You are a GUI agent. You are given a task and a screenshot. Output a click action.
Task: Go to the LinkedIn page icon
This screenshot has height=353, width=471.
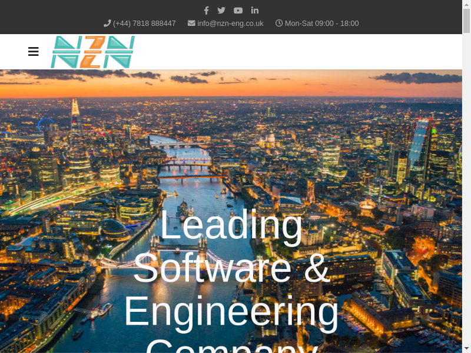(255, 10)
